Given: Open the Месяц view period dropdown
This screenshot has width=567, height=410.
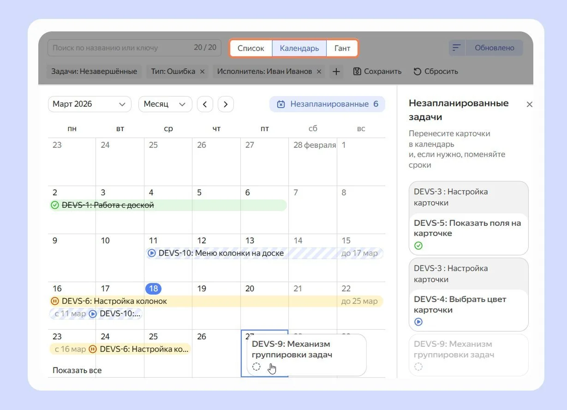Looking at the screenshot, I should [165, 104].
